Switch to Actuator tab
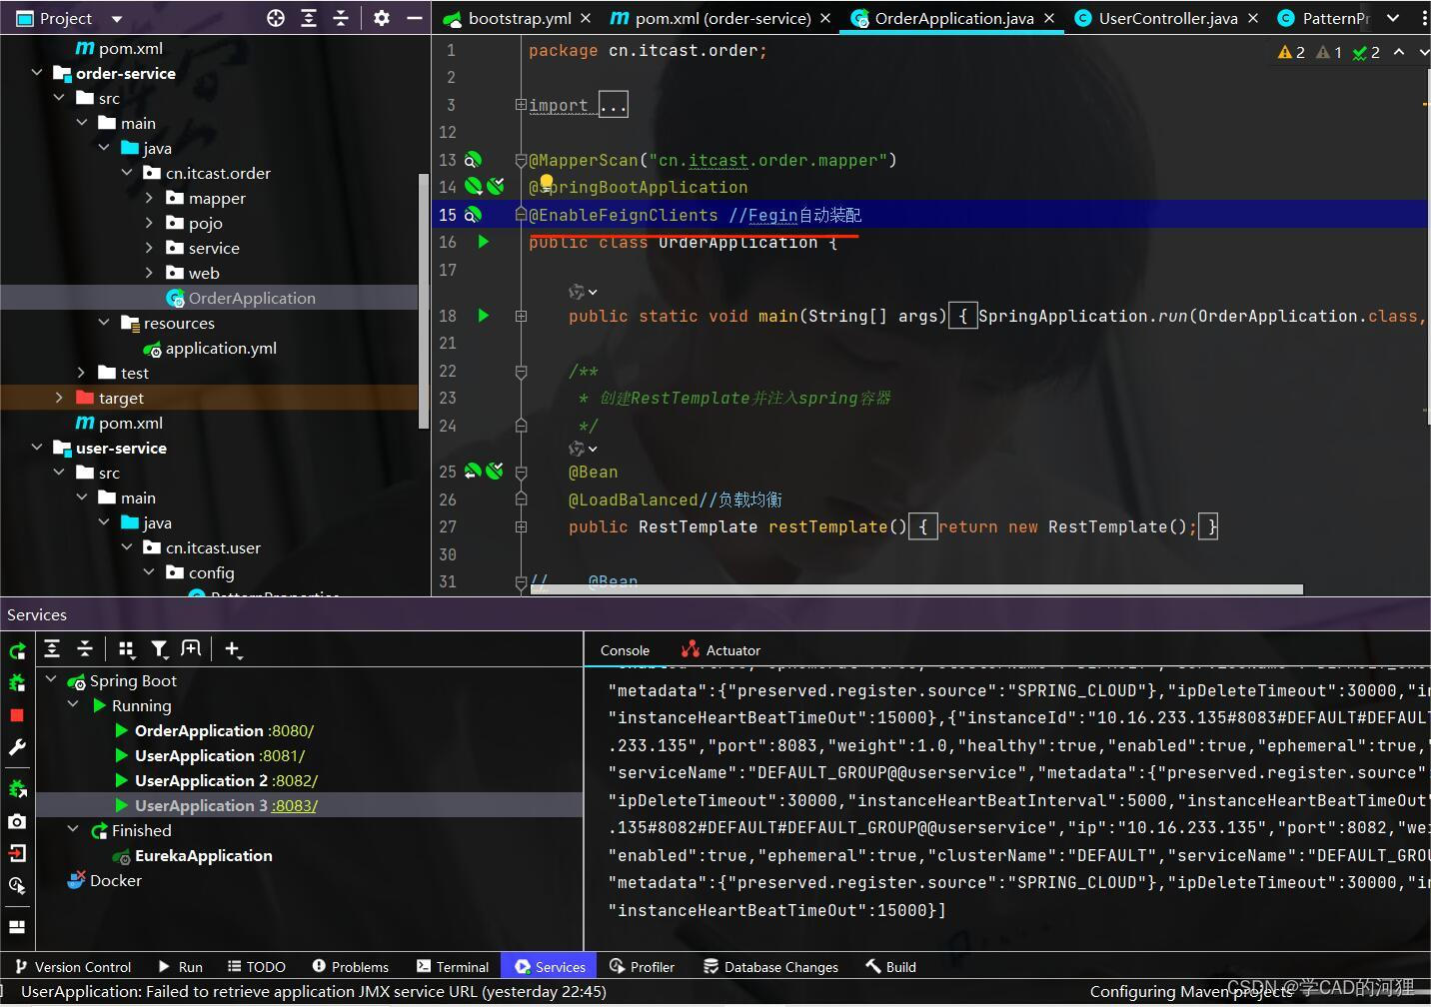 point(720,650)
